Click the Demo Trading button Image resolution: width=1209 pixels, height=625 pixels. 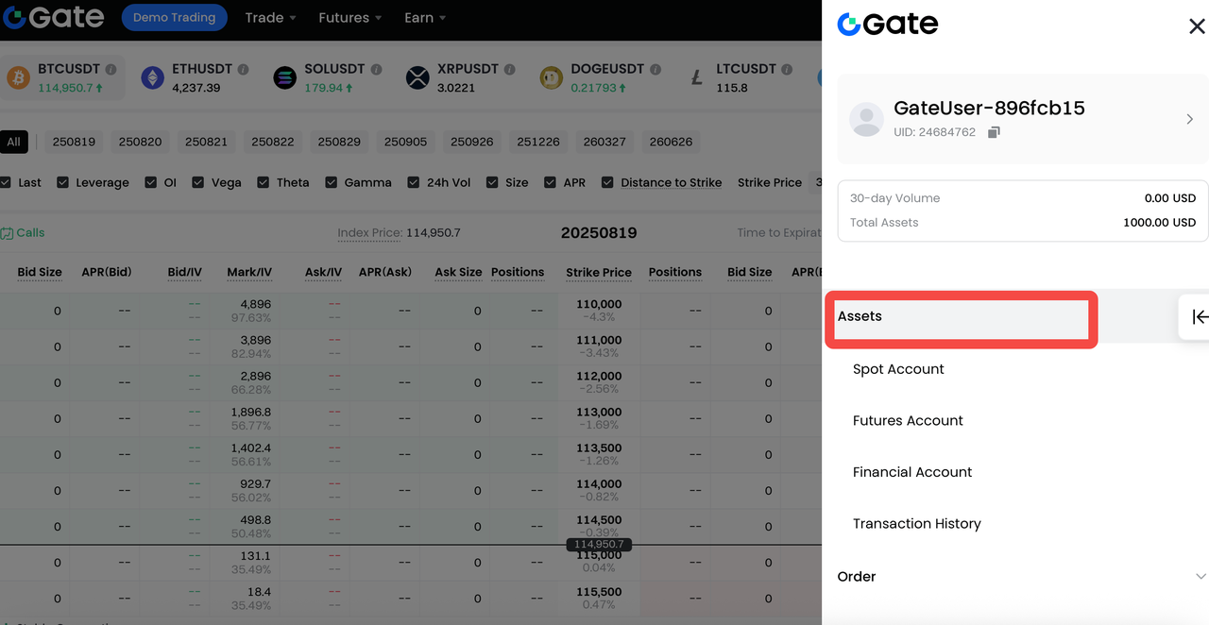pos(174,18)
